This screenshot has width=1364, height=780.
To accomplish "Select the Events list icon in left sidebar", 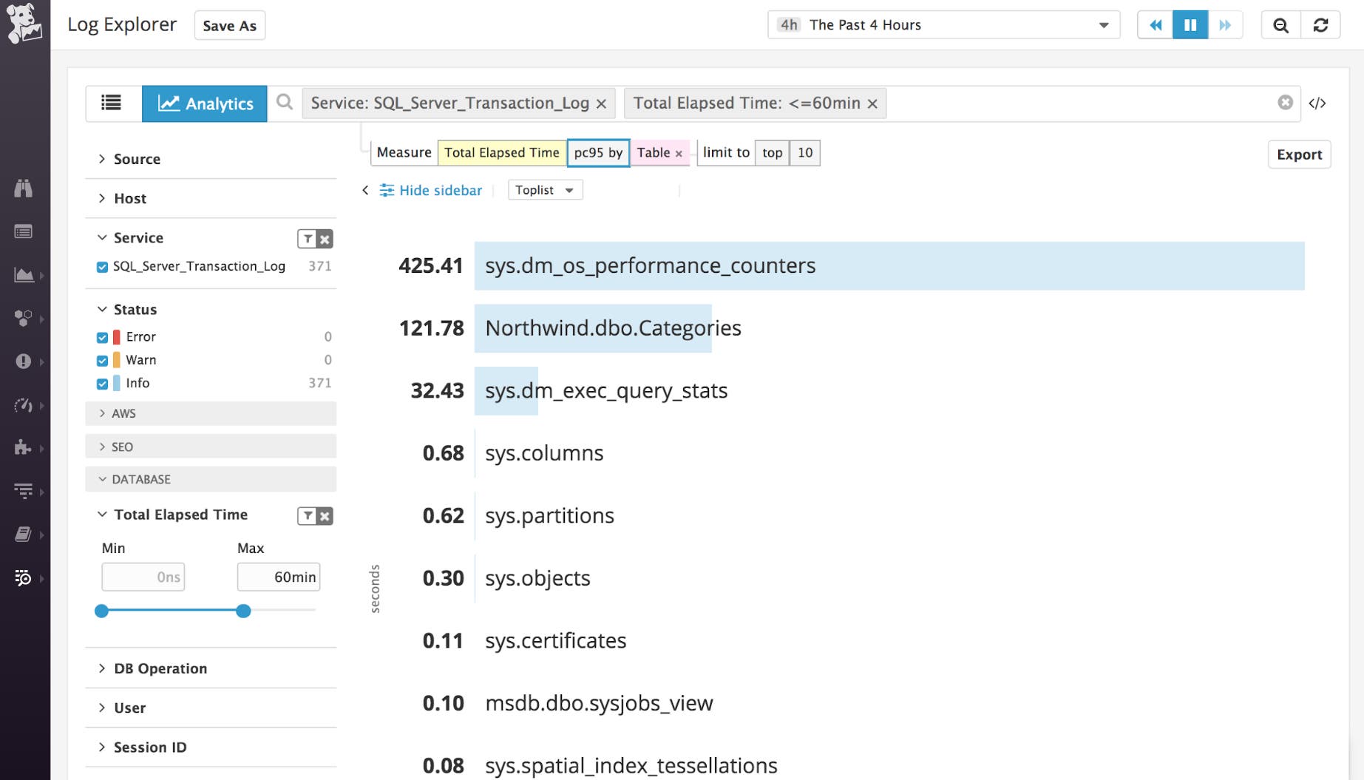I will (24, 231).
